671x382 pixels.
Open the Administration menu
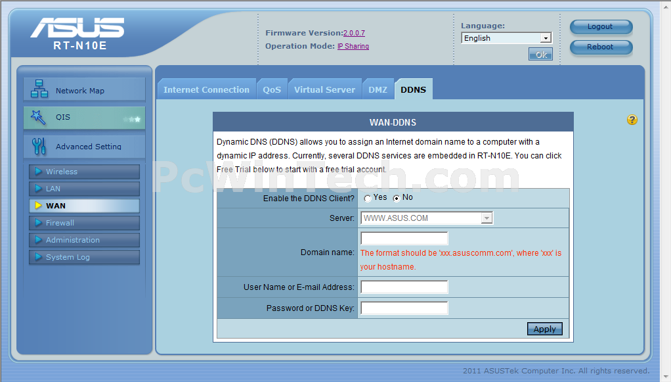(x=84, y=240)
